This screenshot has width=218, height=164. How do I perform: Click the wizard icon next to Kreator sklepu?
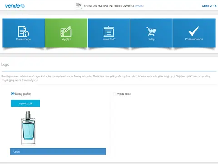(79, 5)
